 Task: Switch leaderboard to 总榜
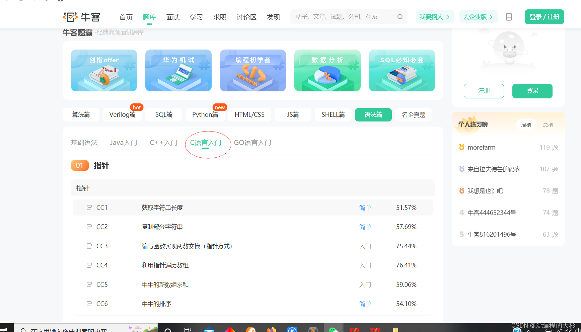coord(548,125)
